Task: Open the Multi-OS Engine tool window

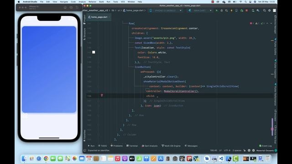Action: click(x=171, y=146)
